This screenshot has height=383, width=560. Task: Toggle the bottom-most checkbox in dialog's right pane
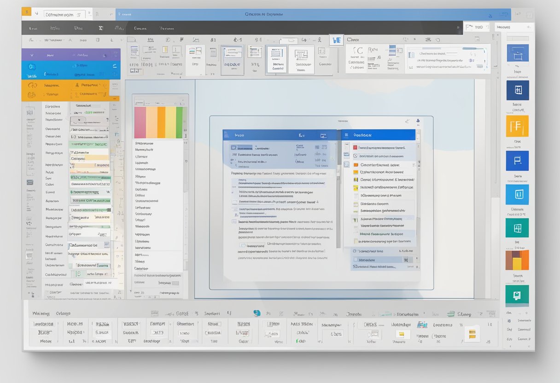coord(355,266)
